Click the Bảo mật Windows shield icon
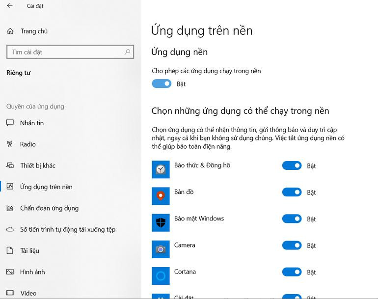378x299 pixels. [x=161, y=222]
